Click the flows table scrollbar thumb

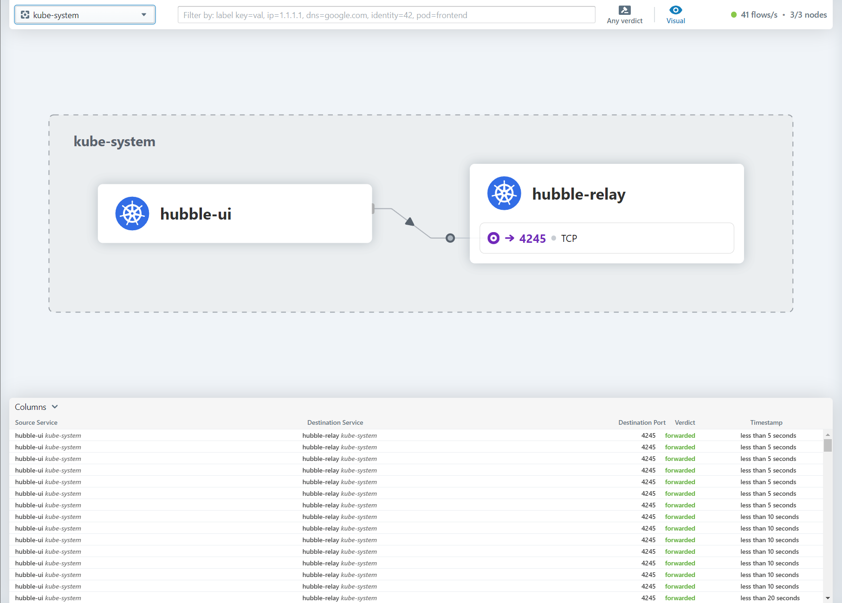(828, 445)
